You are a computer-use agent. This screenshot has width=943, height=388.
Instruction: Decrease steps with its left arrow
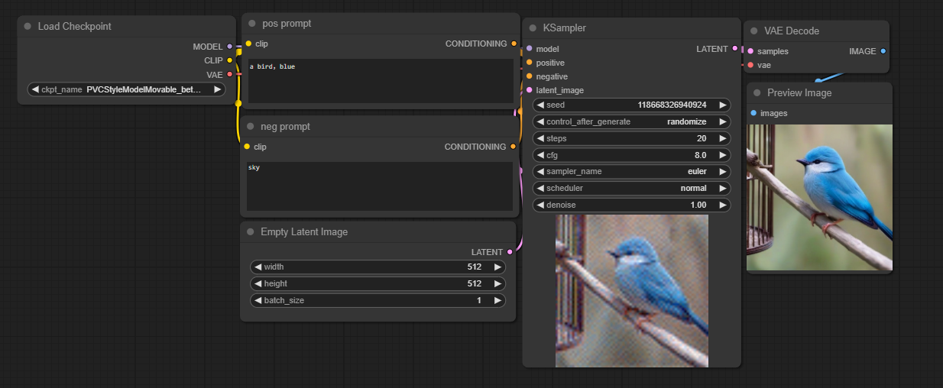540,138
